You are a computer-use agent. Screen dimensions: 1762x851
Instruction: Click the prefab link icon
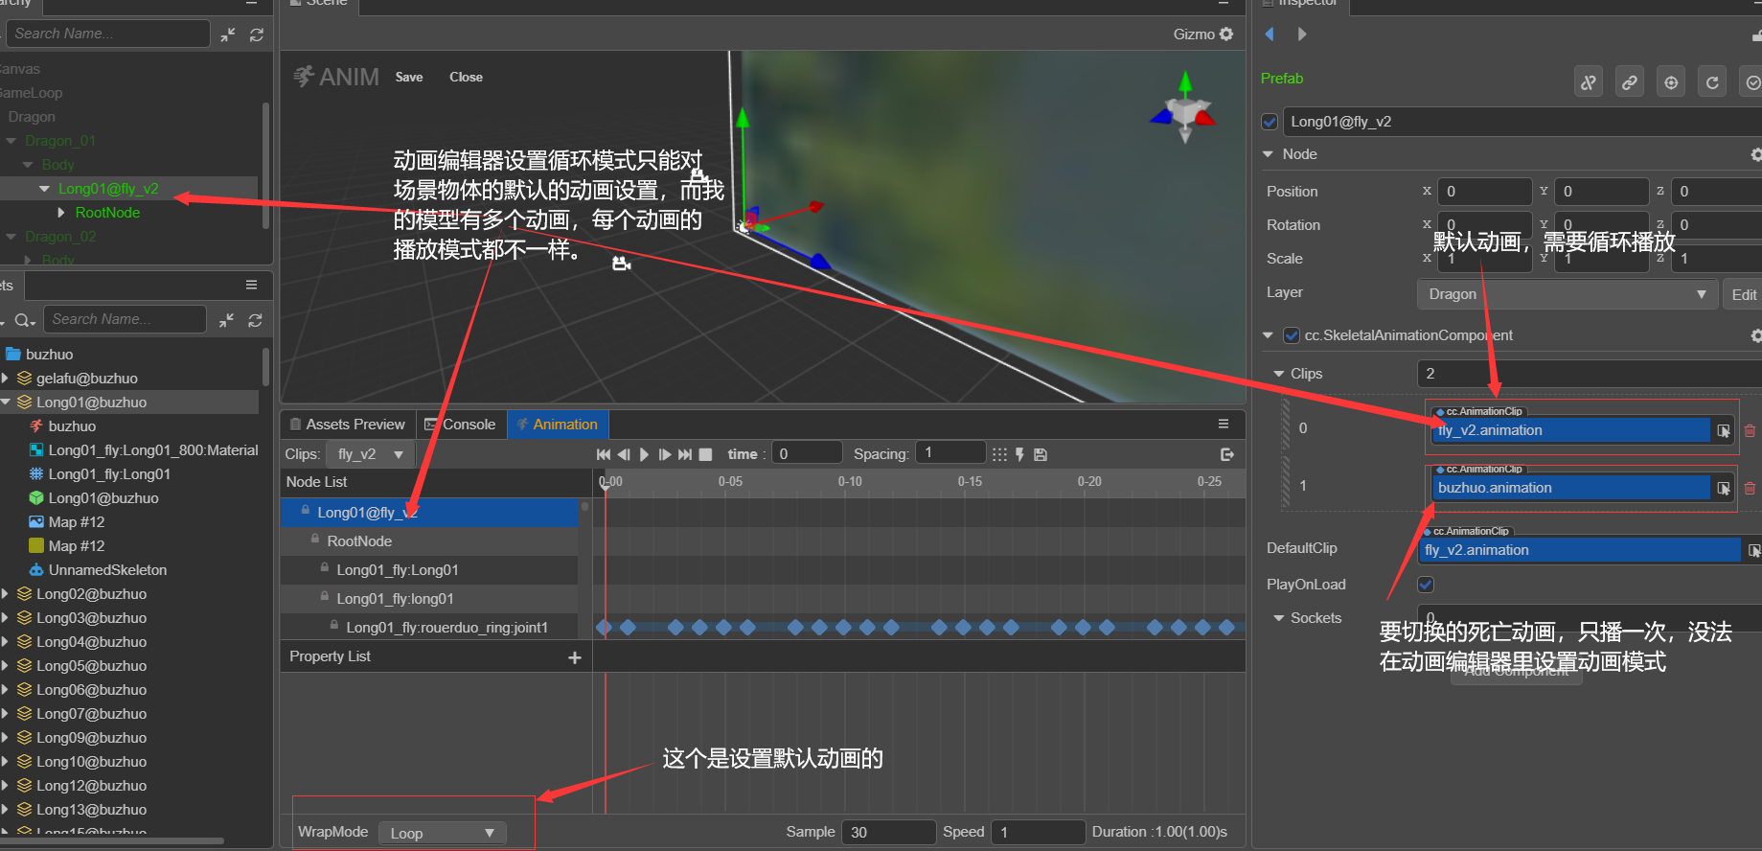(1630, 82)
